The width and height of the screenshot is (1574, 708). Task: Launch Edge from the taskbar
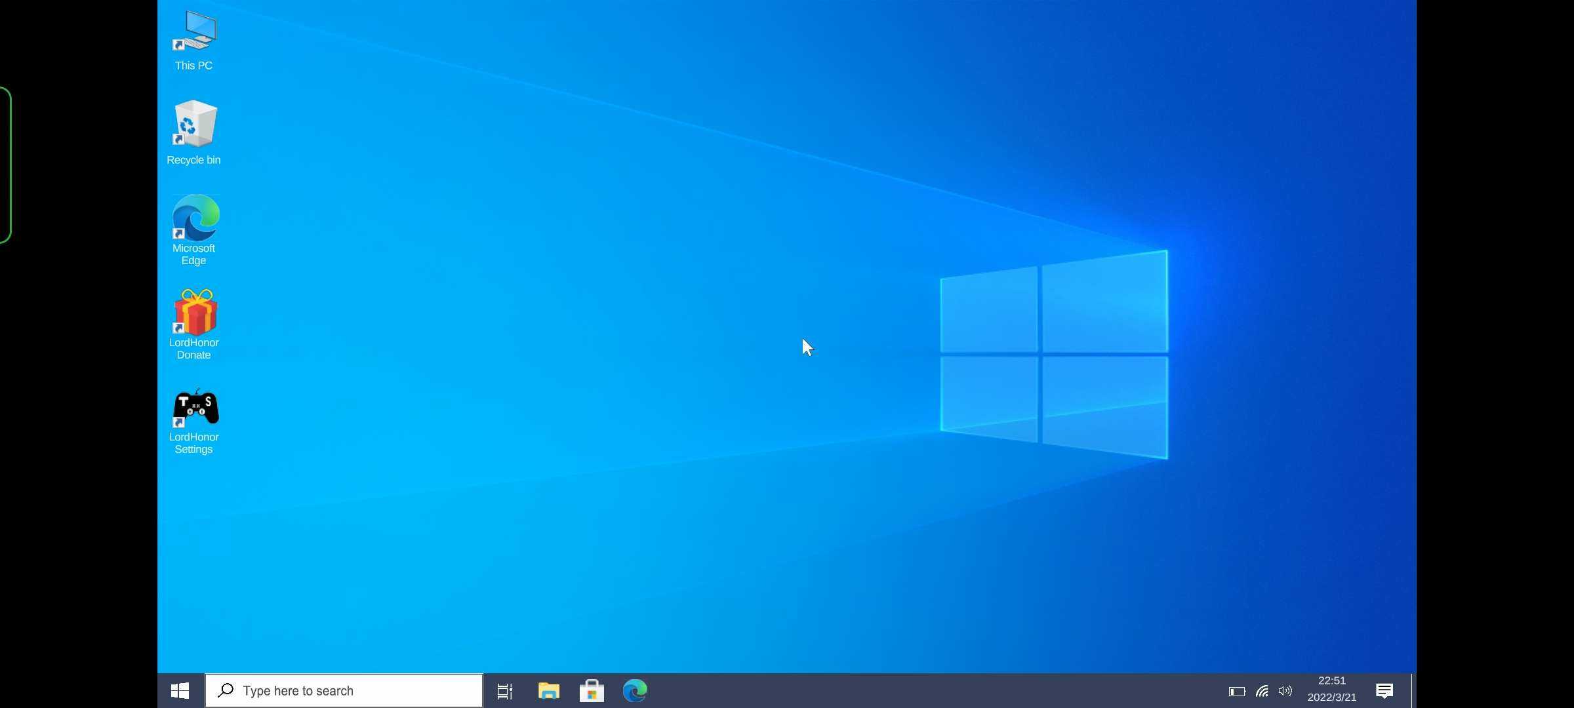635,690
